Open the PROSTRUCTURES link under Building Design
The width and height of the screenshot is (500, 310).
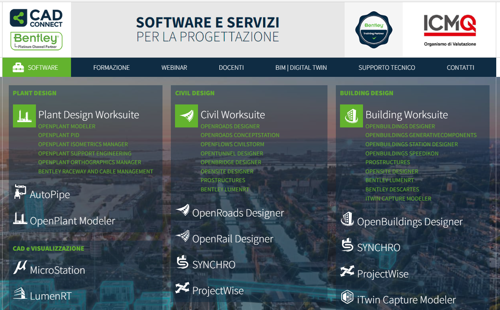388,162
